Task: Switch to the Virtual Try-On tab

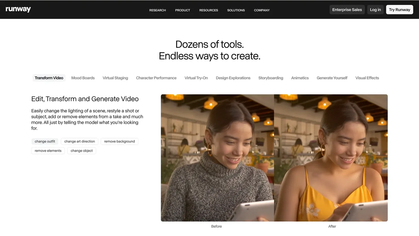Action: click(x=196, y=78)
